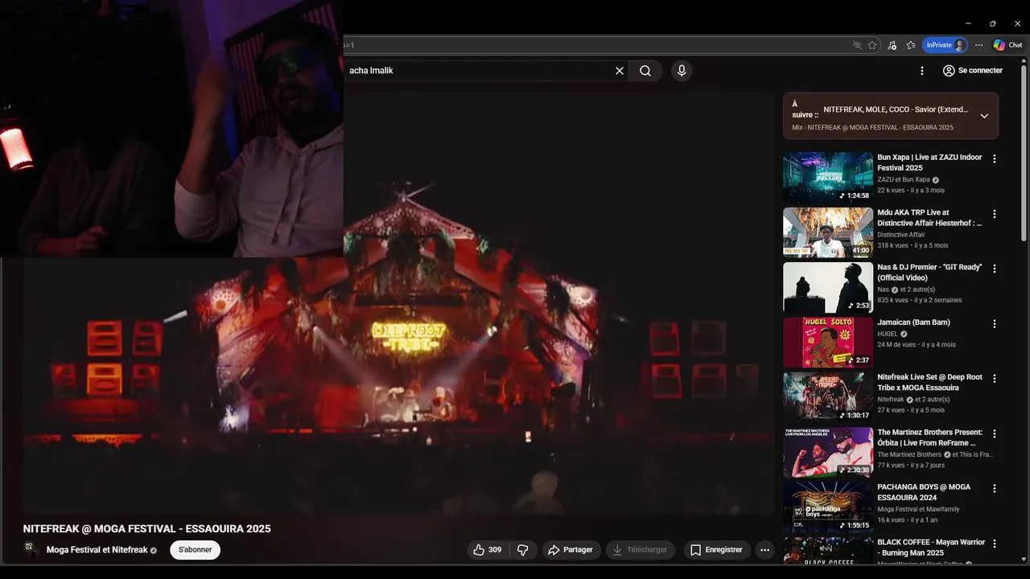Viewport: 1030px width, 579px height.
Task: Open Jamaican (Bam Bam) thumbnail
Action: (x=828, y=343)
